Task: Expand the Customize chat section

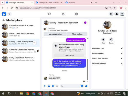Action: coord(107,48)
